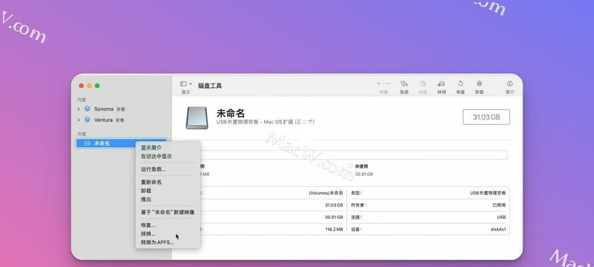Click the yellow minimize window button
This screenshot has width=594, height=267.
89,86
